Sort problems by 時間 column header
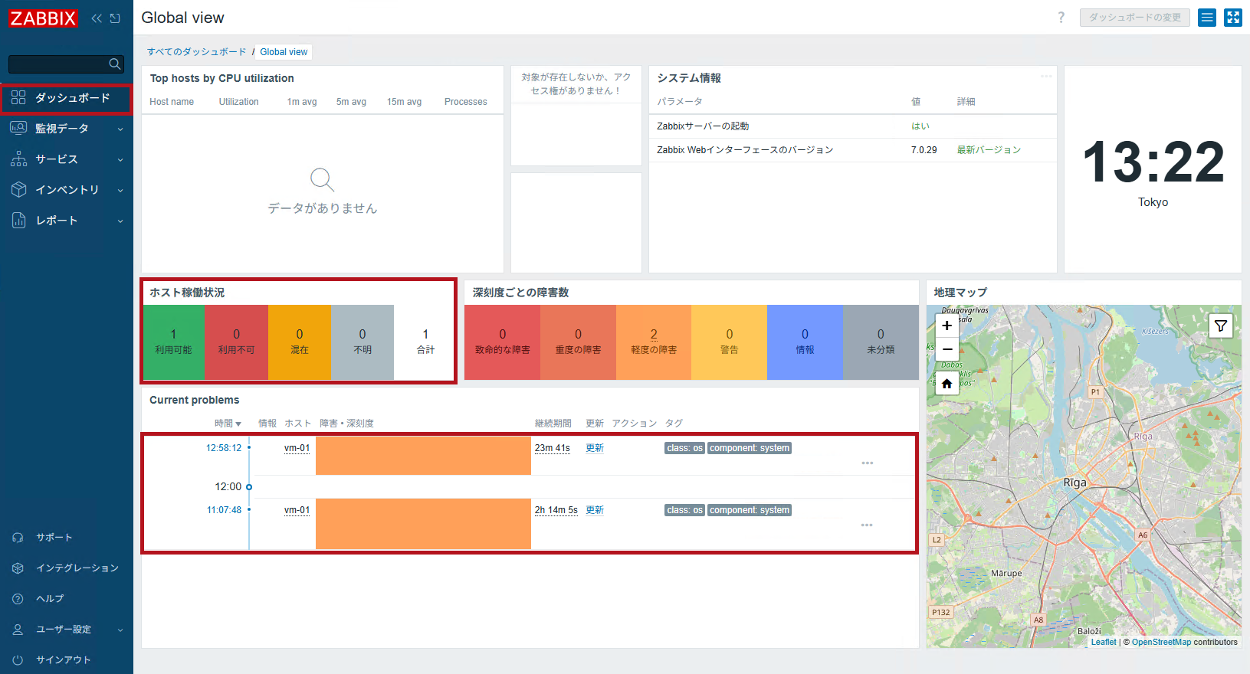Image resolution: width=1250 pixels, height=674 pixels. pyautogui.click(x=228, y=424)
